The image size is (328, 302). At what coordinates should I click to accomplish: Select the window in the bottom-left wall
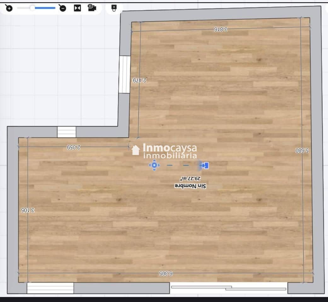(x=50, y=288)
